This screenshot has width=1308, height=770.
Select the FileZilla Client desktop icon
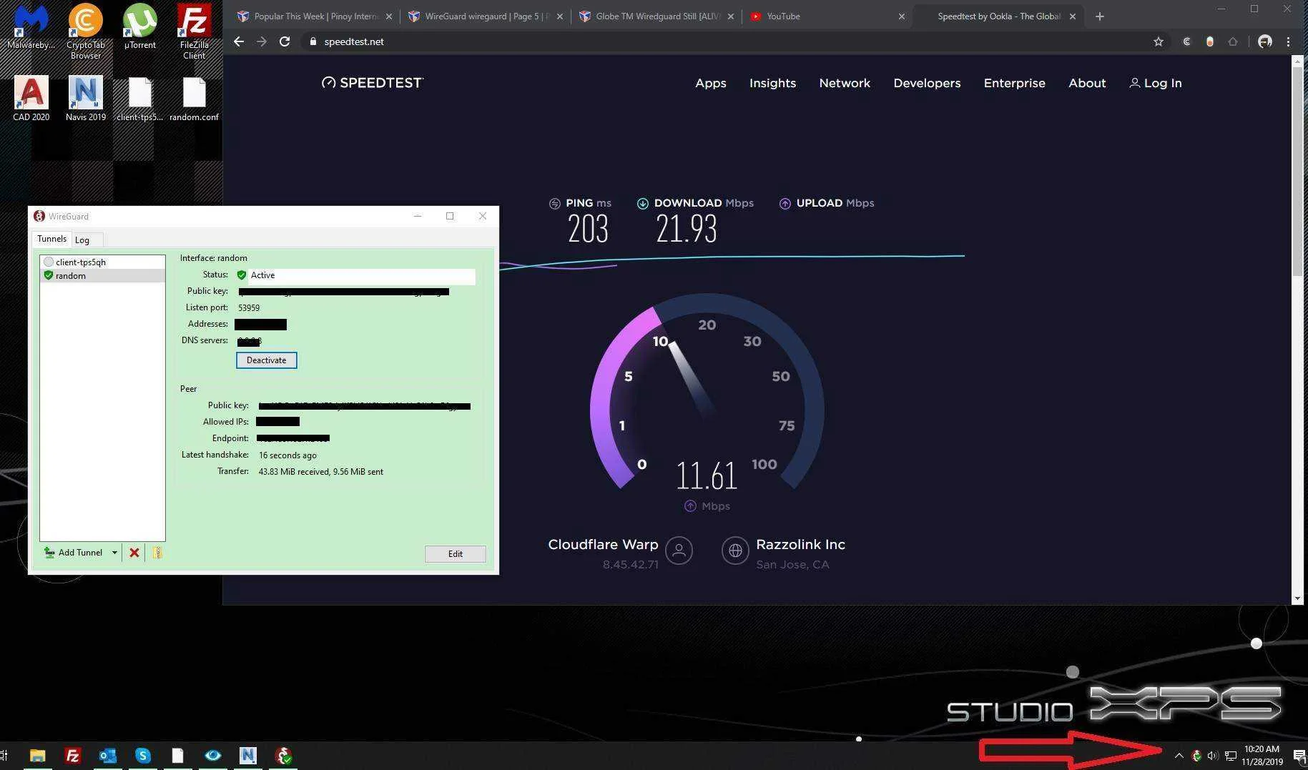click(194, 31)
